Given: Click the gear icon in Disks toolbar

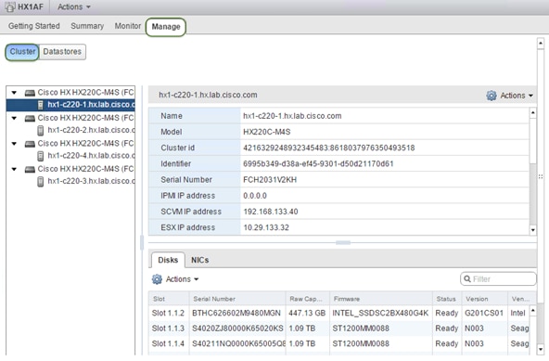Looking at the screenshot, I should point(157,279).
